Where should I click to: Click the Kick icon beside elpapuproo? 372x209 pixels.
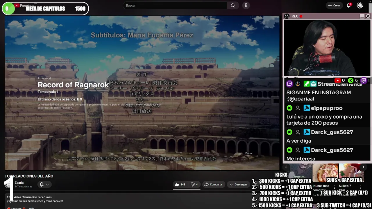click(x=289, y=108)
